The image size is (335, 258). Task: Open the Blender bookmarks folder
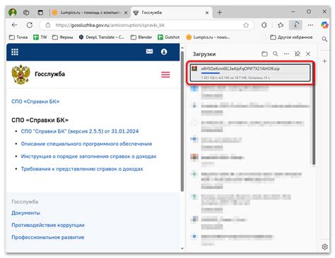click(141, 37)
